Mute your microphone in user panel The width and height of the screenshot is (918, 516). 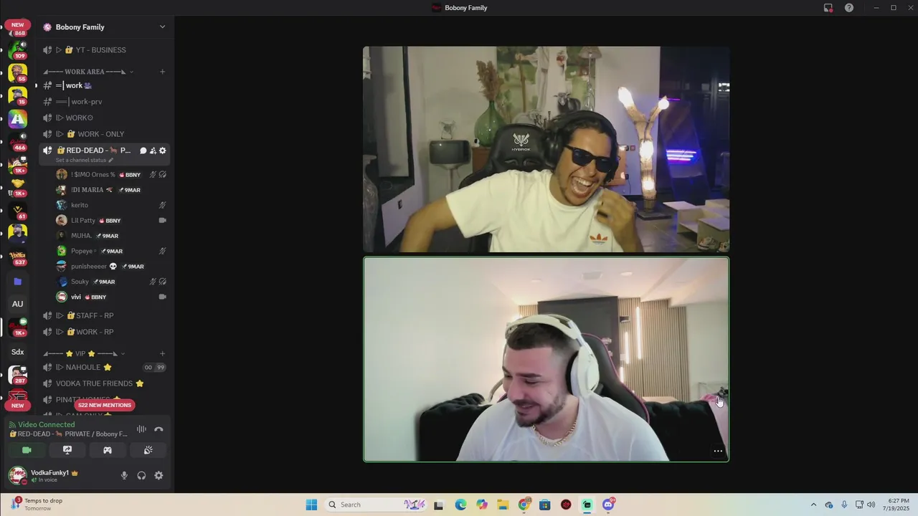pyautogui.click(x=124, y=475)
